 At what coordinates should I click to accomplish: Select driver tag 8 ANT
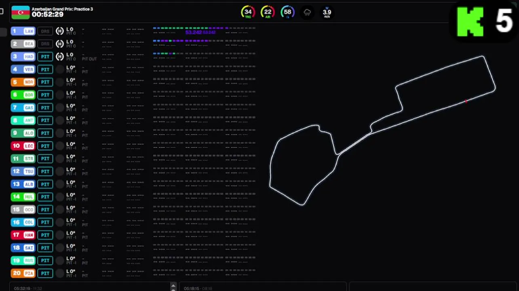pos(23,120)
